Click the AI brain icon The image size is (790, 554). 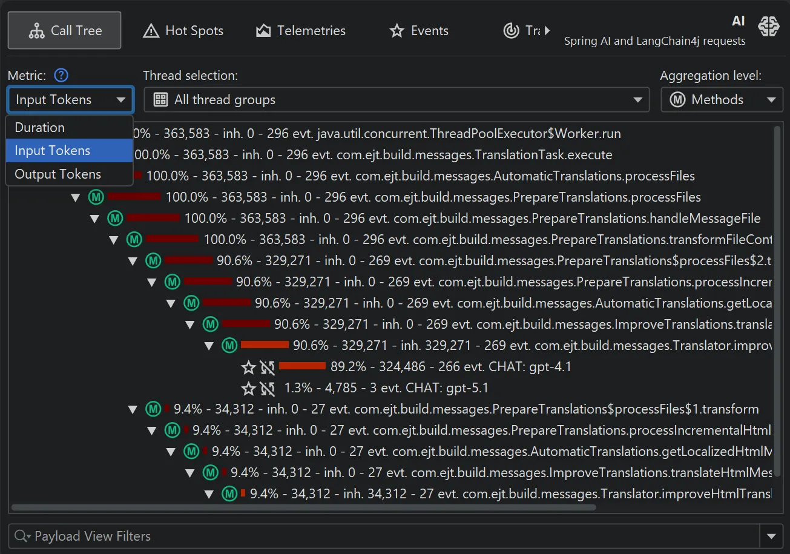(x=769, y=27)
